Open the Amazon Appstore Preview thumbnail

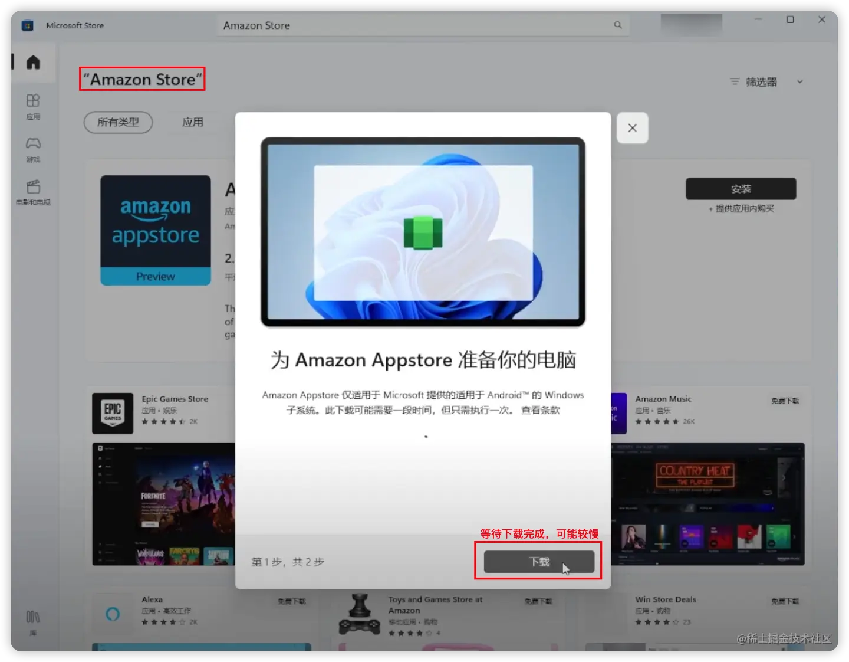coord(156,230)
